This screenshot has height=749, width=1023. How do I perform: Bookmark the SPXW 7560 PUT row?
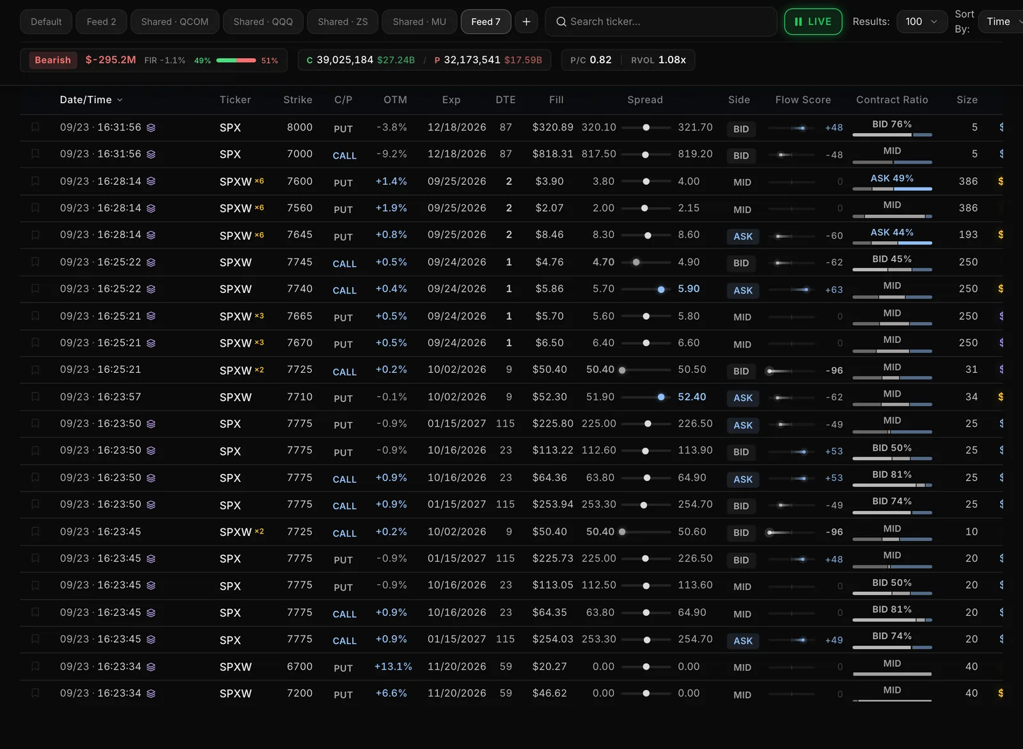point(35,208)
